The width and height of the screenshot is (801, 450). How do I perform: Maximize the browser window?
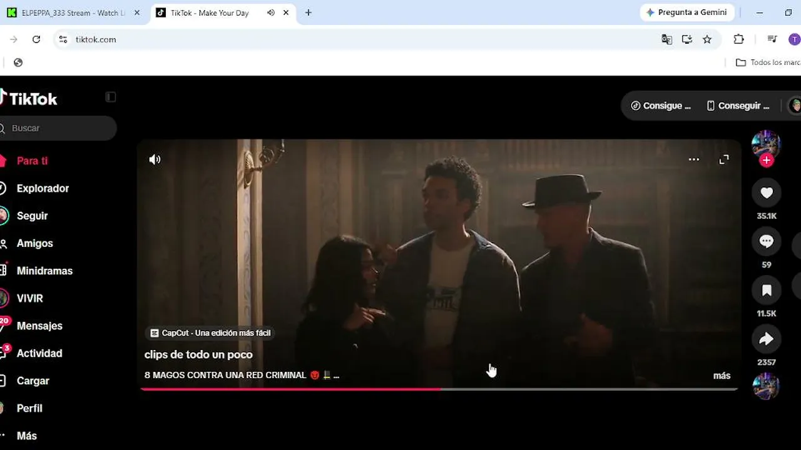click(x=788, y=12)
